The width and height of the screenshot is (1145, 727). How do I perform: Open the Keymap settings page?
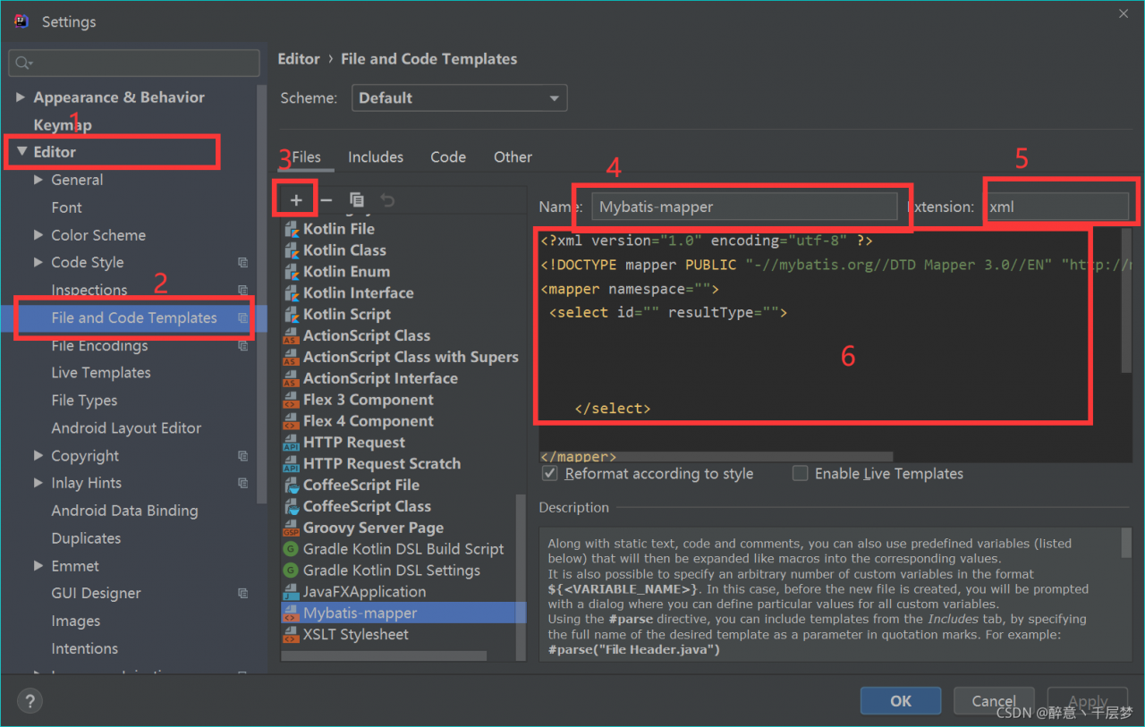coord(63,125)
